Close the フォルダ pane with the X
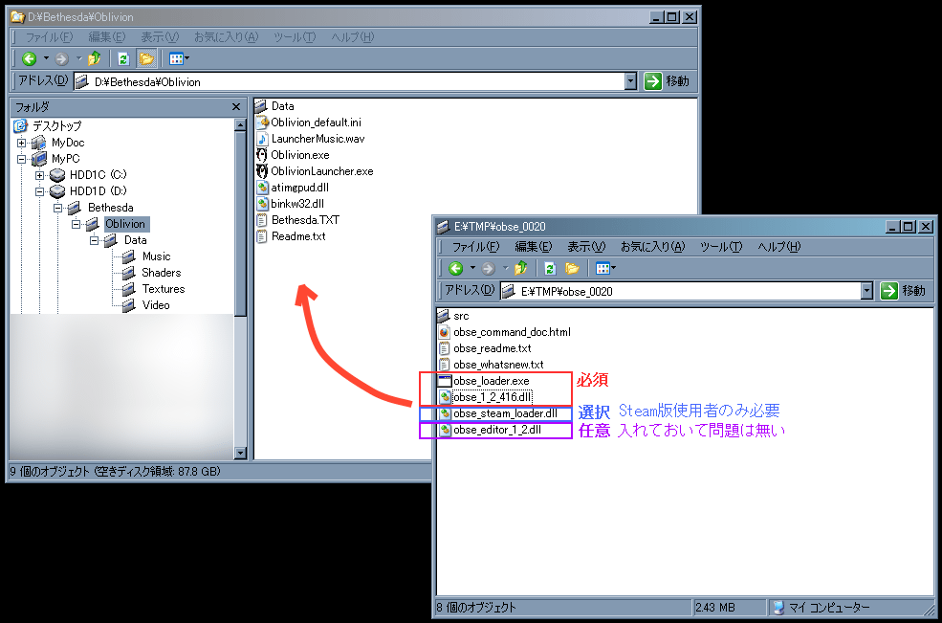Screen dimensions: 942x623 (x=236, y=107)
